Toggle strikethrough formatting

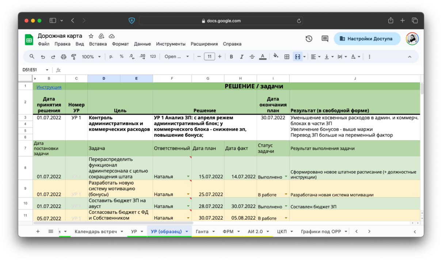point(252,57)
